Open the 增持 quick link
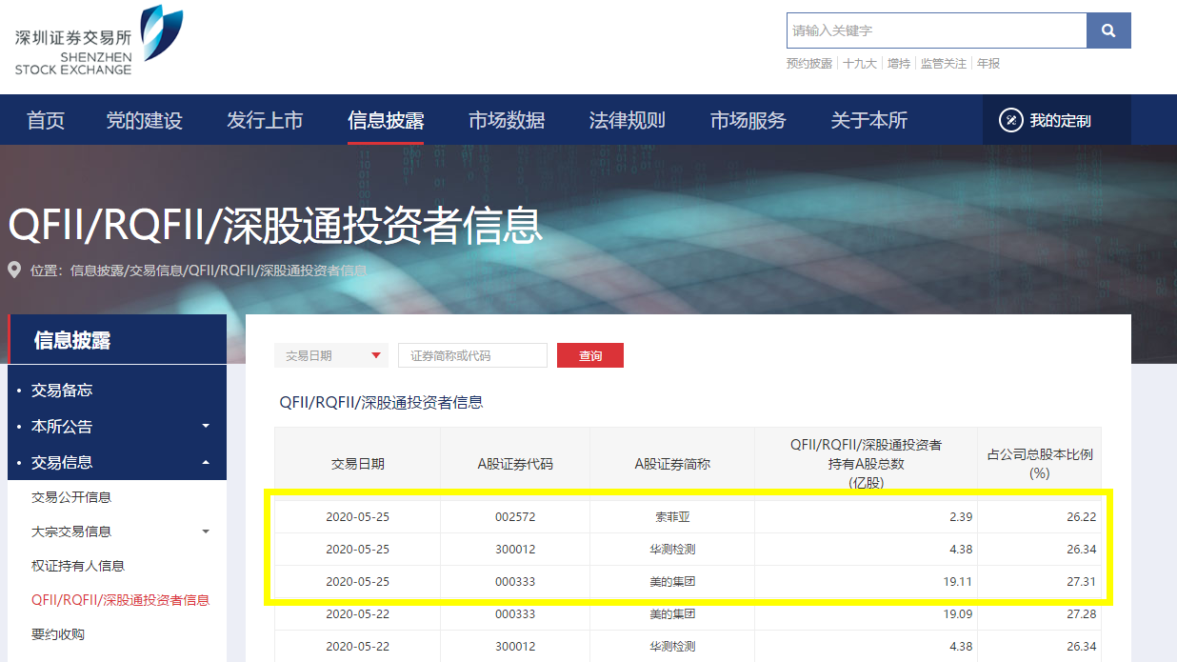The image size is (1177, 662). tap(899, 64)
